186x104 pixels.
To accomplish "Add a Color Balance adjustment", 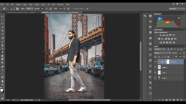I will pyautogui.click(x=162, y=39).
